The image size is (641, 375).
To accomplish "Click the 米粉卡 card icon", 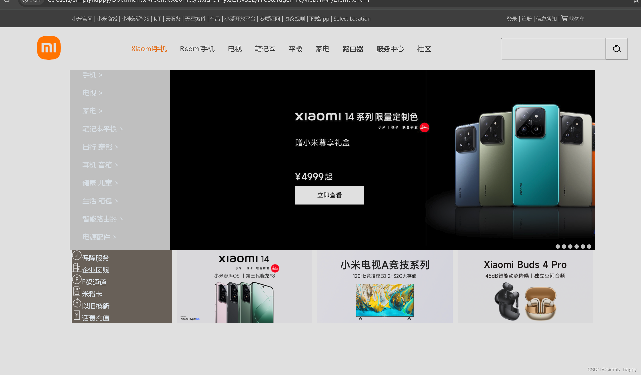I will point(77,291).
